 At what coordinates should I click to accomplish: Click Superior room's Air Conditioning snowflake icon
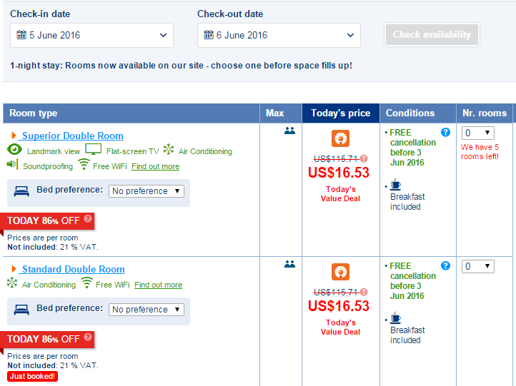[169, 149]
